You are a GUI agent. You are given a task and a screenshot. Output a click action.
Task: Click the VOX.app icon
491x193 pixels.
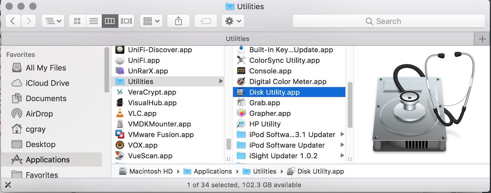[120, 145]
